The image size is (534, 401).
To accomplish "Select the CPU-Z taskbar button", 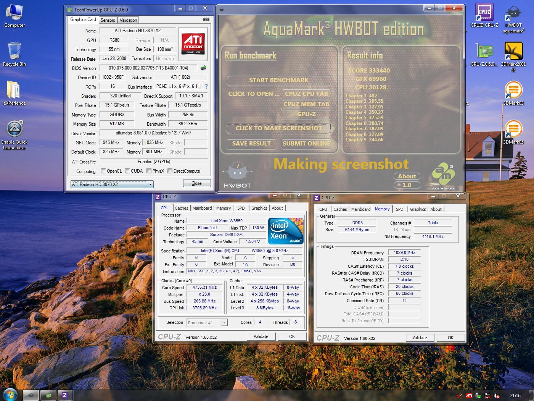I will coord(65,395).
